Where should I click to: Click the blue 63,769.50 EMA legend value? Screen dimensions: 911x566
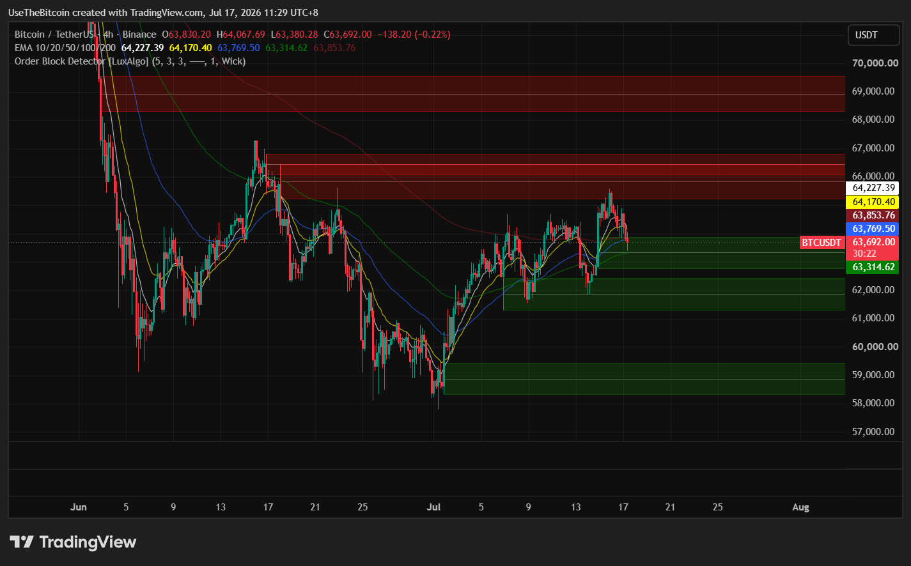tap(238, 48)
